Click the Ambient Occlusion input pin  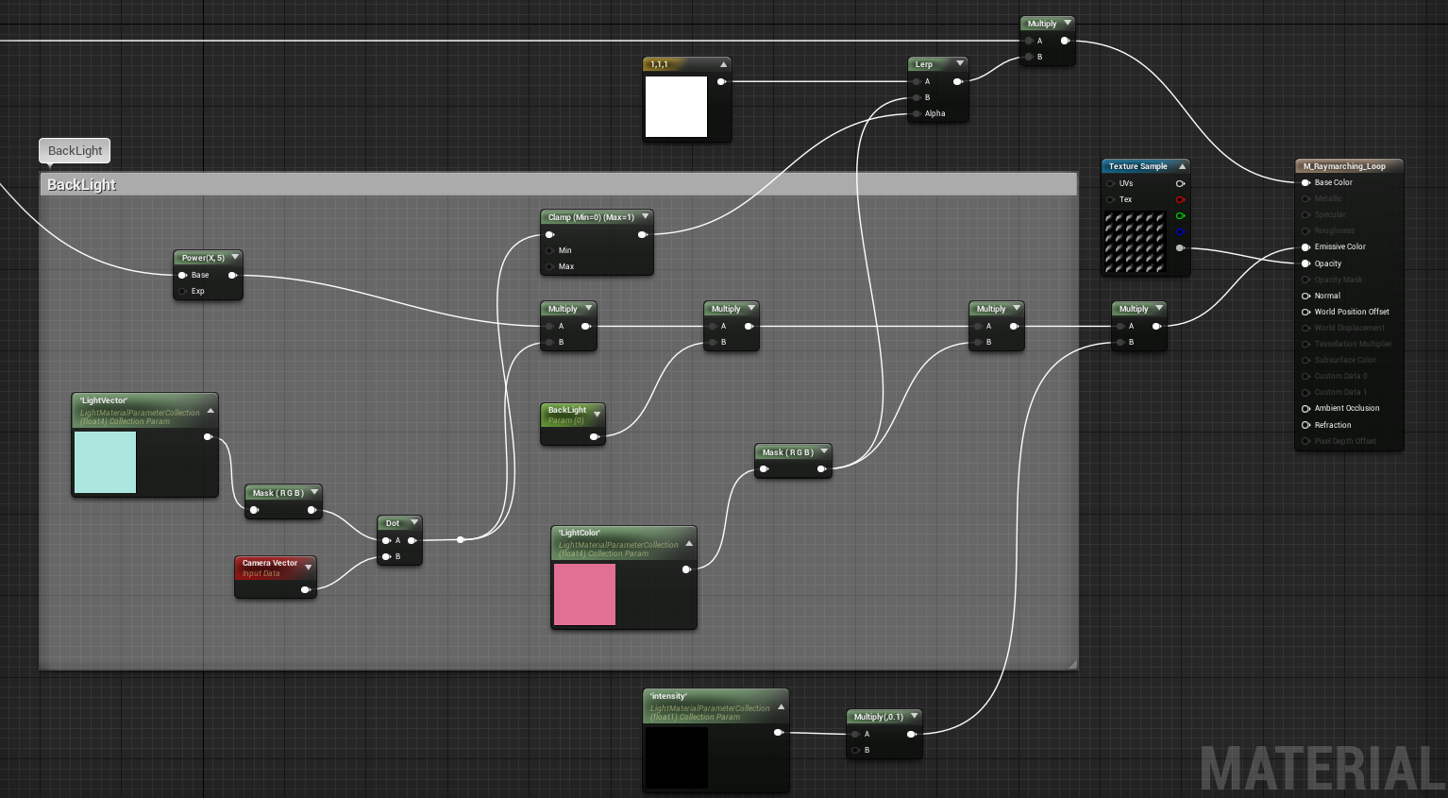(x=1306, y=408)
